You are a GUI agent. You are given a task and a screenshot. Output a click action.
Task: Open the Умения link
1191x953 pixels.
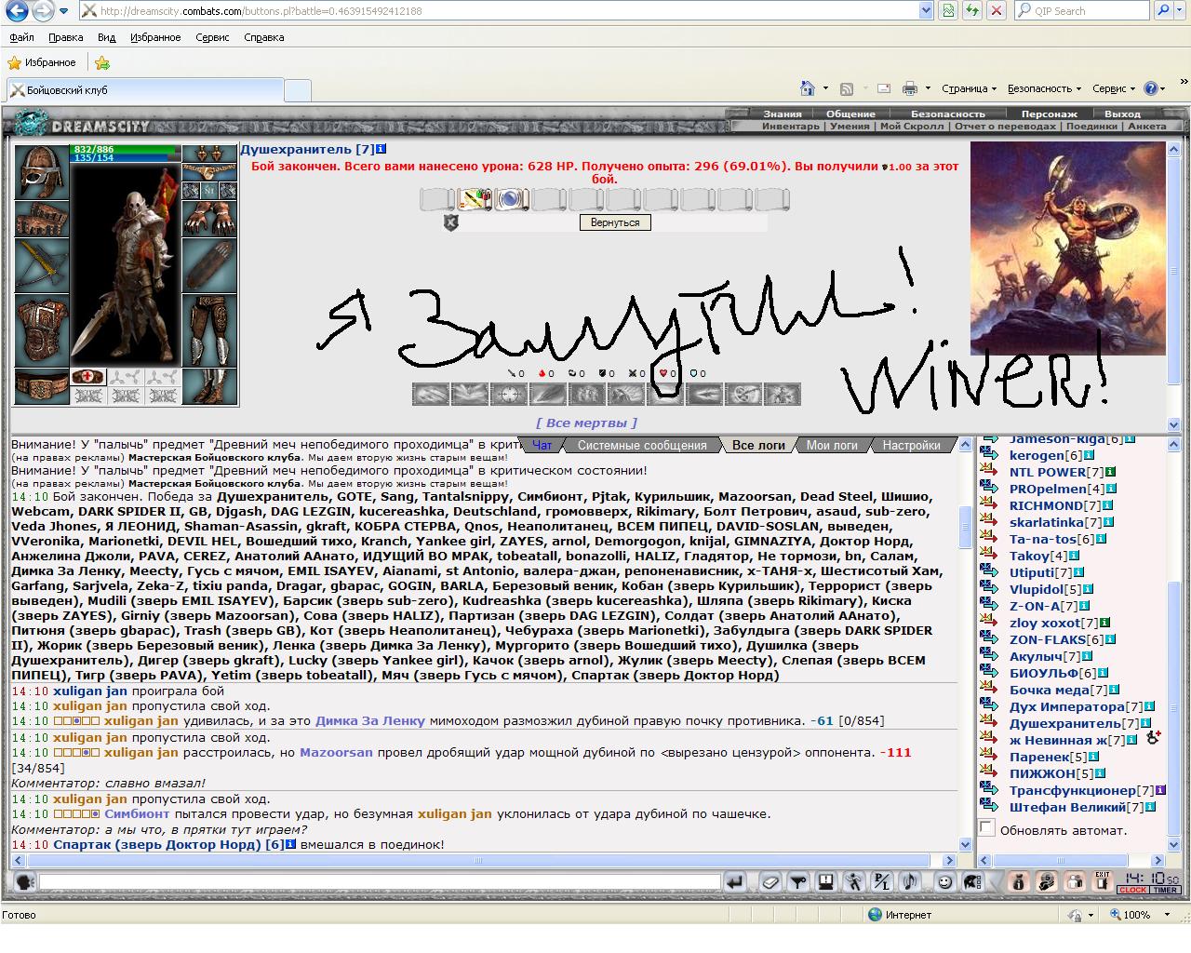coord(850,126)
